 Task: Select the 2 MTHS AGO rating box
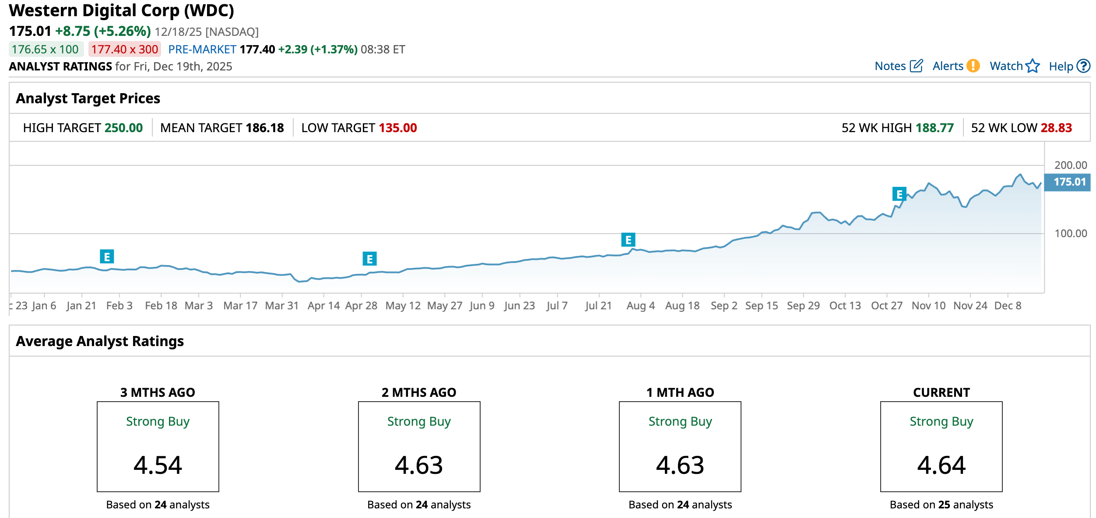(x=419, y=446)
